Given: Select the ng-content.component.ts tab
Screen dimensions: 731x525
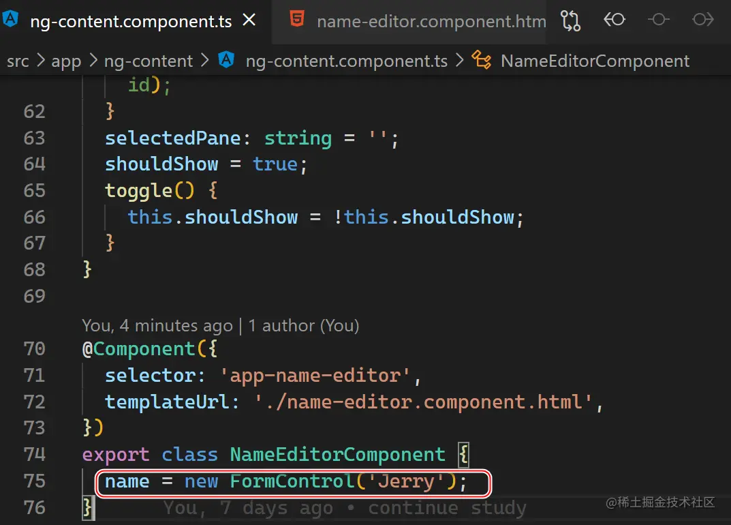Looking at the screenshot, I should (129, 21).
